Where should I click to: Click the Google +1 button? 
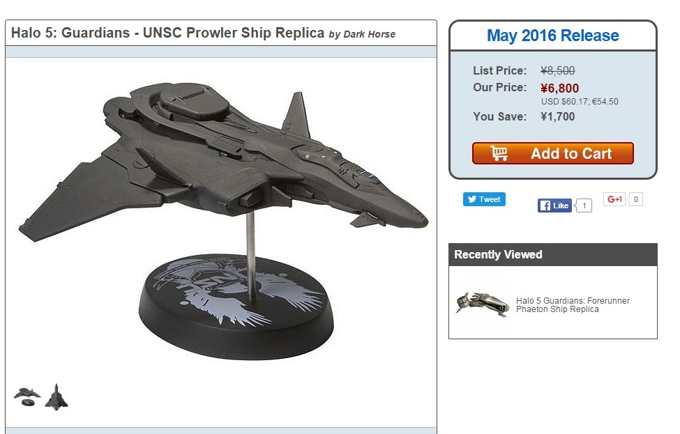(x=614, y=199)
